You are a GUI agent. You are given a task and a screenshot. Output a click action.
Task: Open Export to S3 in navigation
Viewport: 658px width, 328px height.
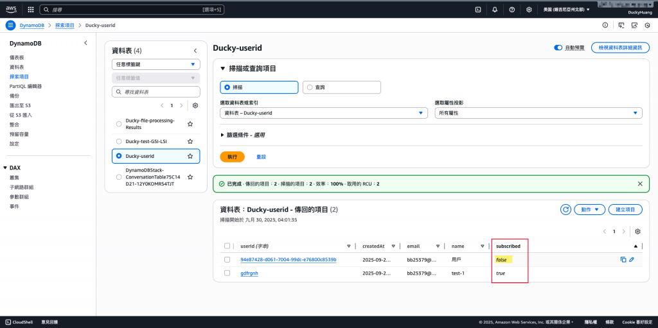[x=20, y=105]
